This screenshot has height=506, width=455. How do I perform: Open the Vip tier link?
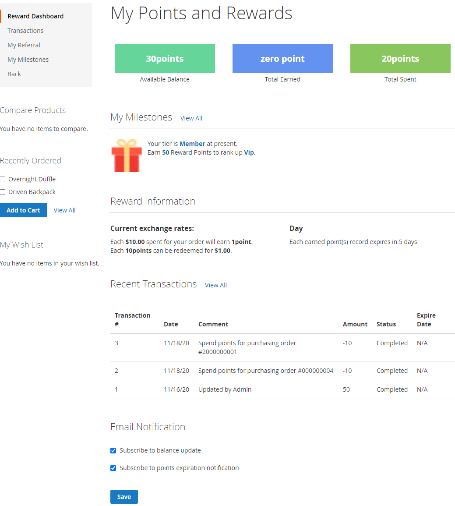249,152
